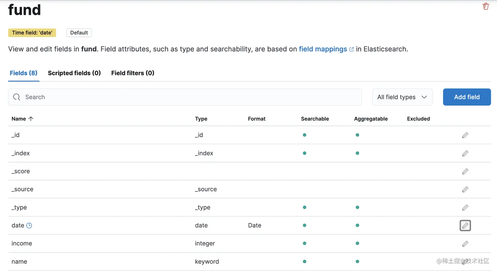Edit the _type field pencil icon
Screen dimensions: 497x272
(x=465, y=208)
